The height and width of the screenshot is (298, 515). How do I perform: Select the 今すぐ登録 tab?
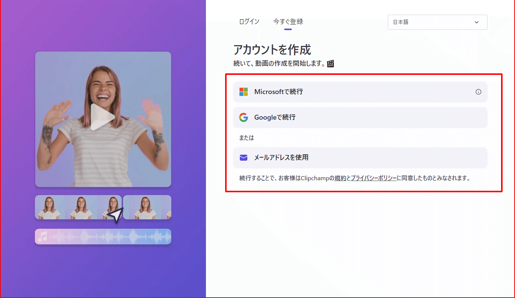click(288, 22)
